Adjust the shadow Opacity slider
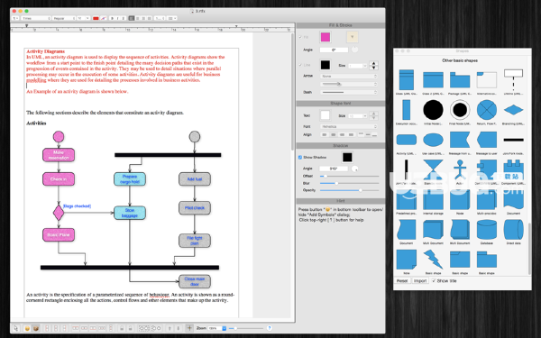This screenshot has height=338, width=541. click(x=349, y=190)
